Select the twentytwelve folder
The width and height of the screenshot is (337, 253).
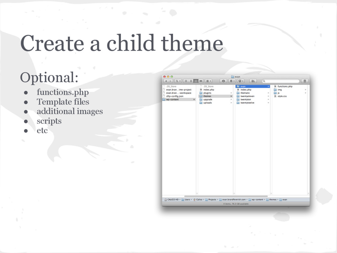[x=253, y=103]
